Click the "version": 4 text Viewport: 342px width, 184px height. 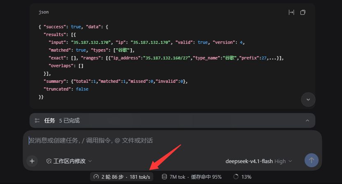coord(227,42)
